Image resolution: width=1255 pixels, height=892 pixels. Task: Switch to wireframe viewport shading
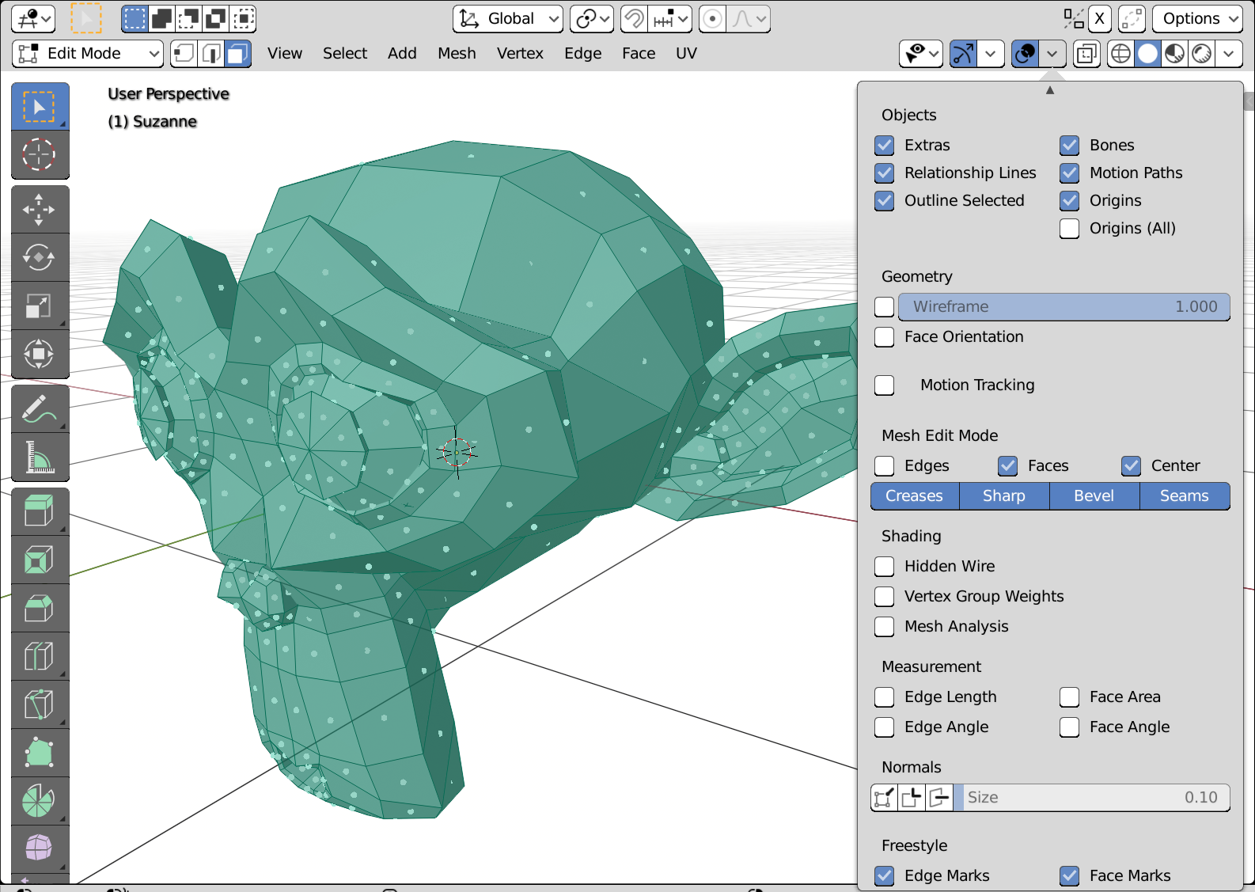(x=1120, y=53)
